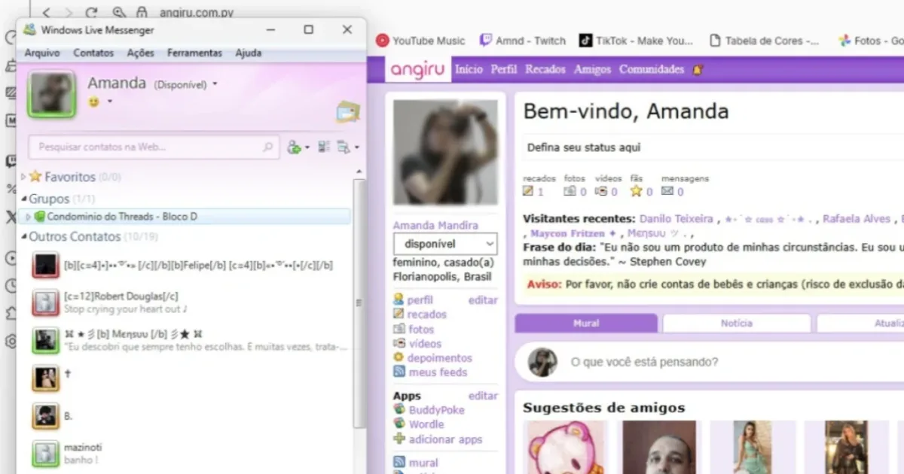
Task: Open the Contatos menu in Messenger
Action: [x=93, y=53]
